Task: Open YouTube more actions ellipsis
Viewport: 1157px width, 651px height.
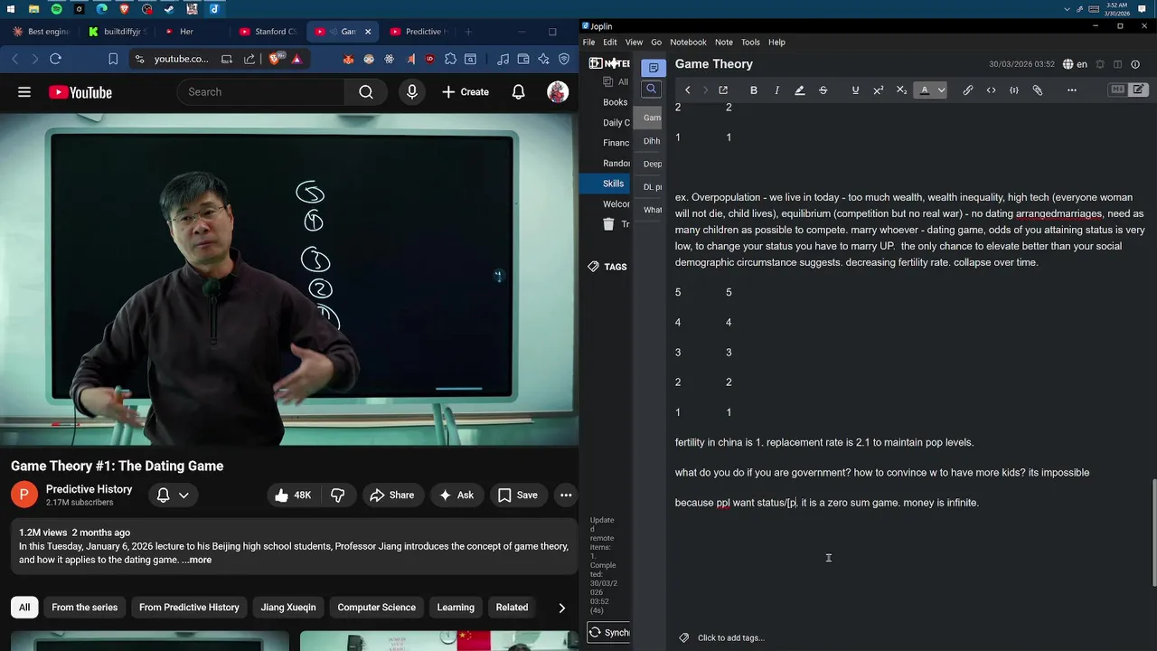Action: pyautogui.click(x=566, y=495)
